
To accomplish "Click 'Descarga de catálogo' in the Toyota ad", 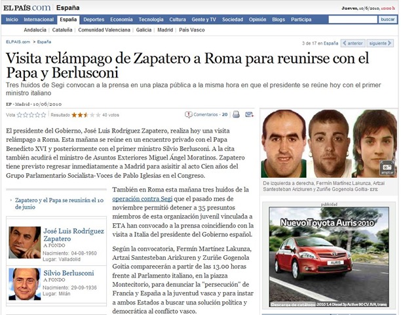I will pos(293,304).
